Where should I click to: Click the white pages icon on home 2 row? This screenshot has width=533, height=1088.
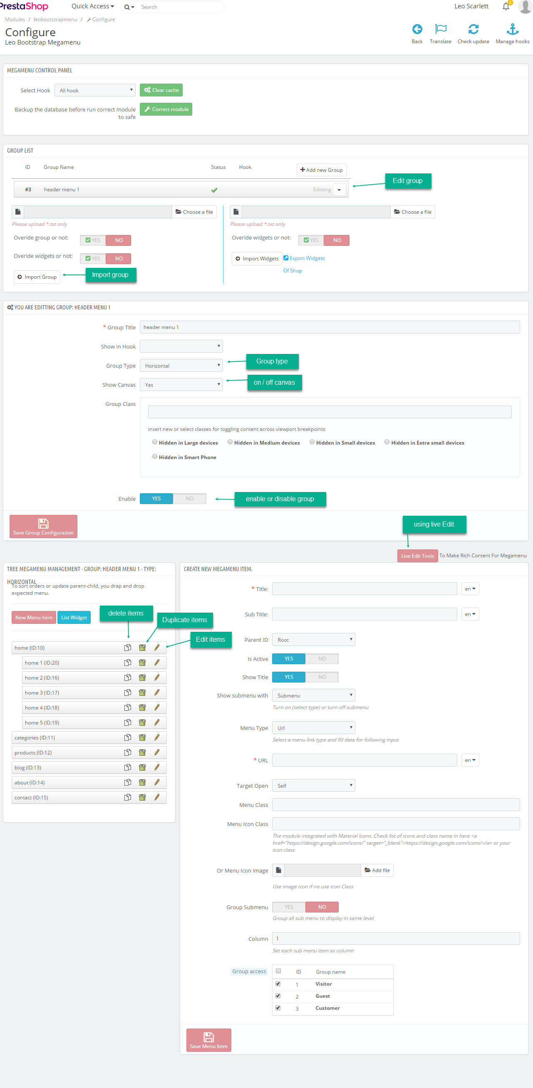[x=127, y=678]
